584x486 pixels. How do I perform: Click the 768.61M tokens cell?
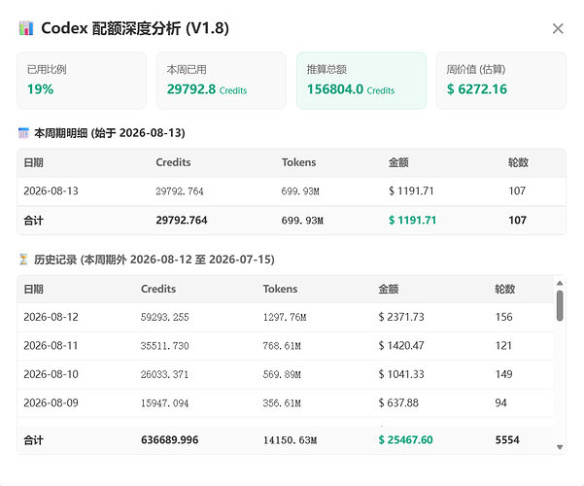tap(282, 346)
